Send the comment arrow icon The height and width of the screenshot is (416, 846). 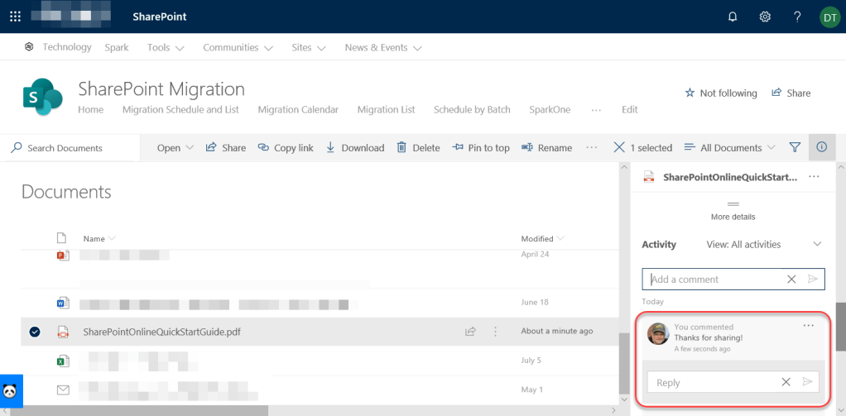813,280
